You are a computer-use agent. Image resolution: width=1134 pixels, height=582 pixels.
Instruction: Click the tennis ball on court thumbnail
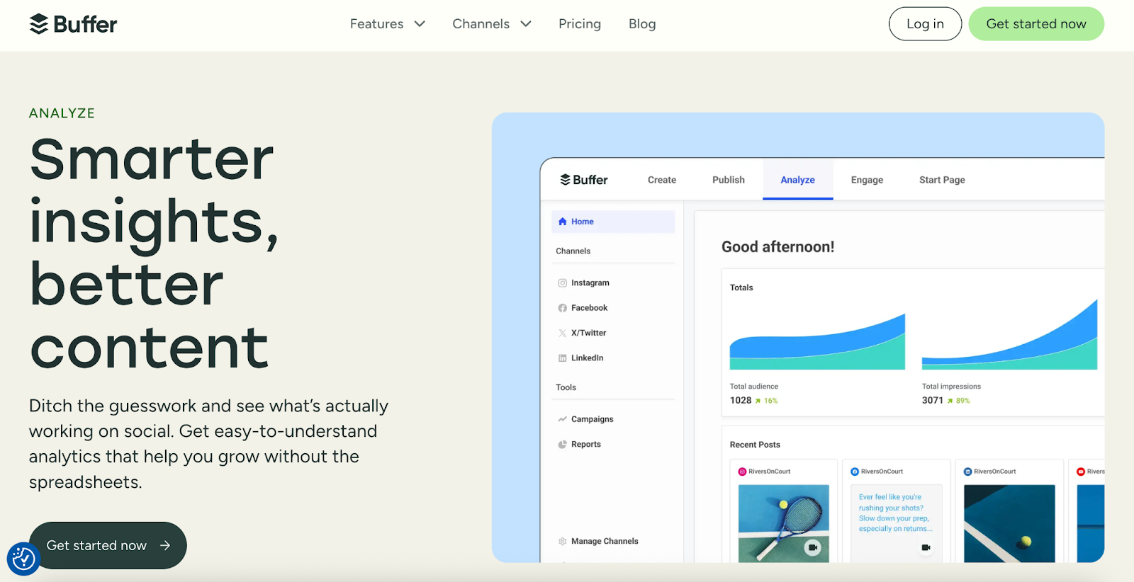click(x=1009, y=523)
